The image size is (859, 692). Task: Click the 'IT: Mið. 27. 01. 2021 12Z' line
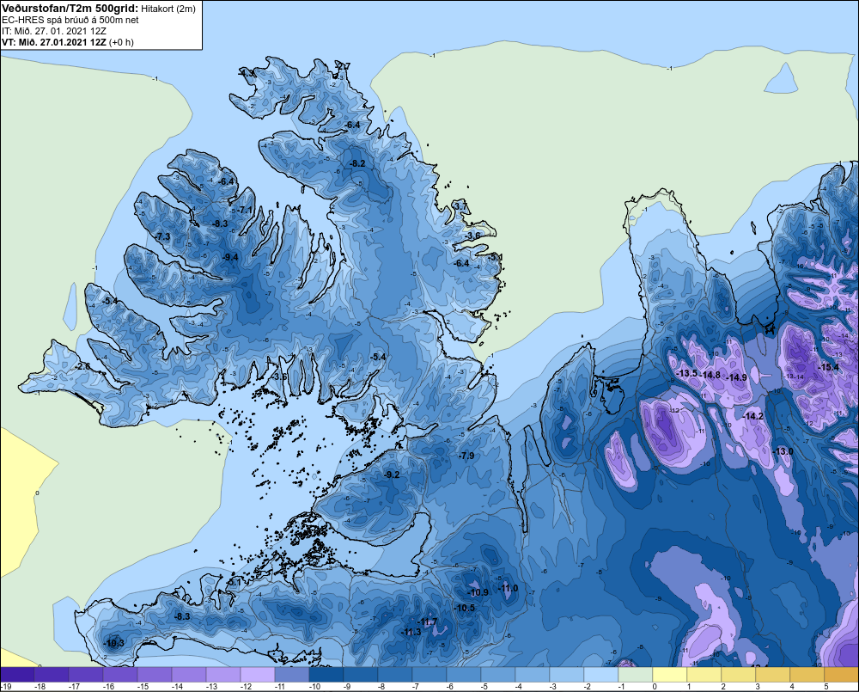54,31
